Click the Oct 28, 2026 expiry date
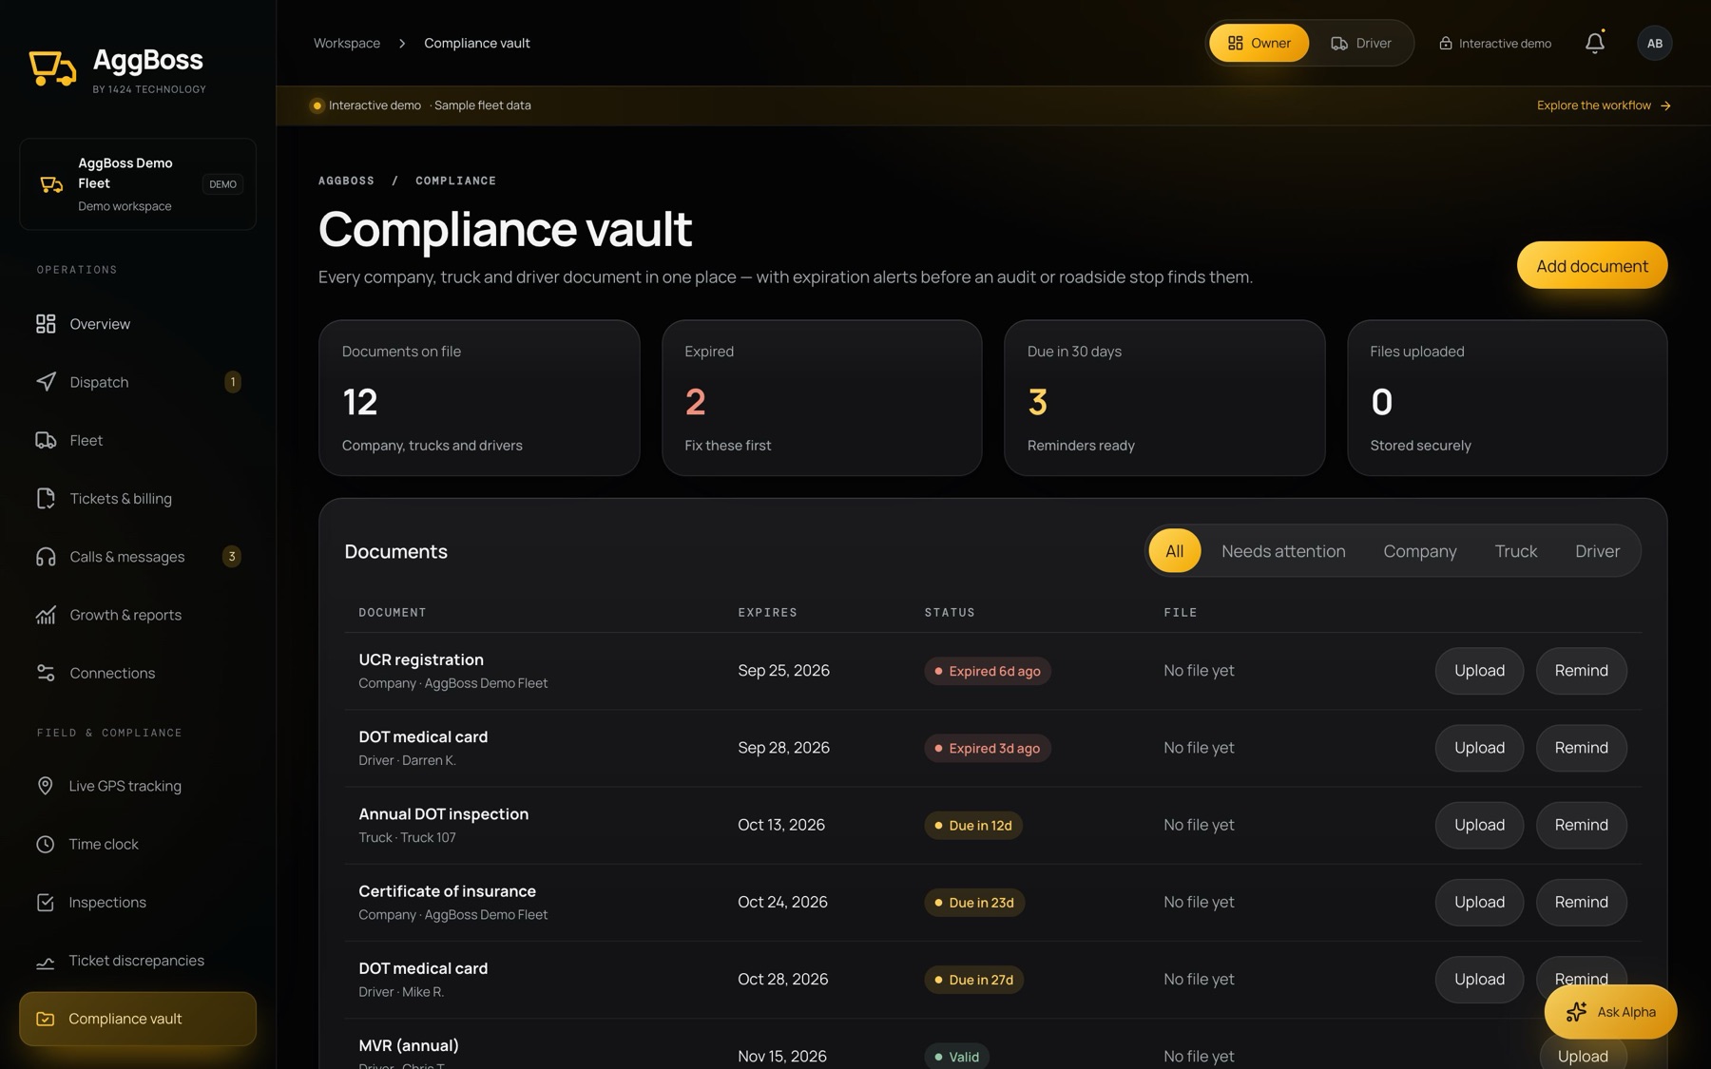 (782, 980)
